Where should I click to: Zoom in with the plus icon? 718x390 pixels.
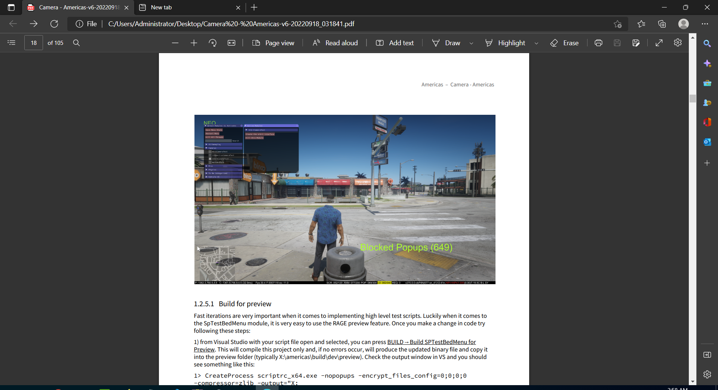[x=194, y=43]
